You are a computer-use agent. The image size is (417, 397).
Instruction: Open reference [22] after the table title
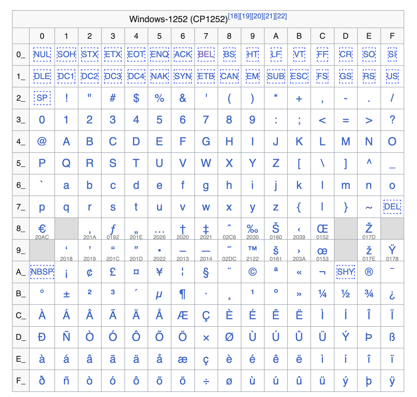(x=281, y=16)
